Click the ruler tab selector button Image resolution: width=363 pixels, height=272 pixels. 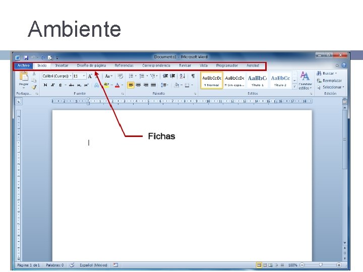[x=19, y=101]
